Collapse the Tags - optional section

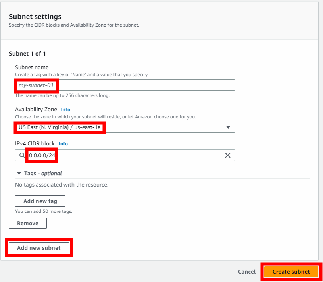[x=19, y=173]
